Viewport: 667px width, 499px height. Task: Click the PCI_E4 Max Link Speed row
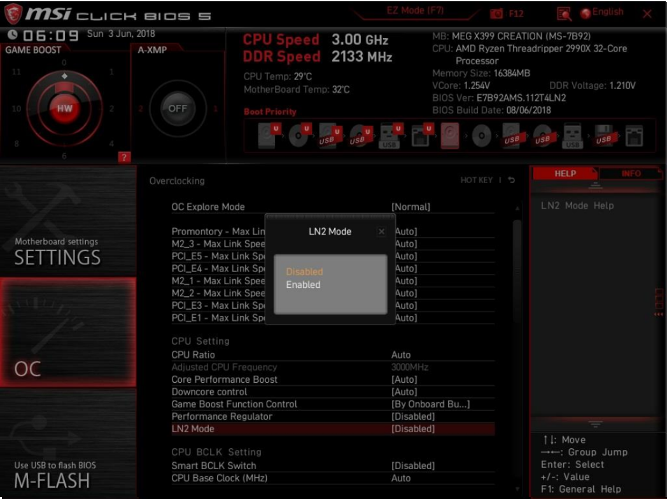[x=333, y=268]
